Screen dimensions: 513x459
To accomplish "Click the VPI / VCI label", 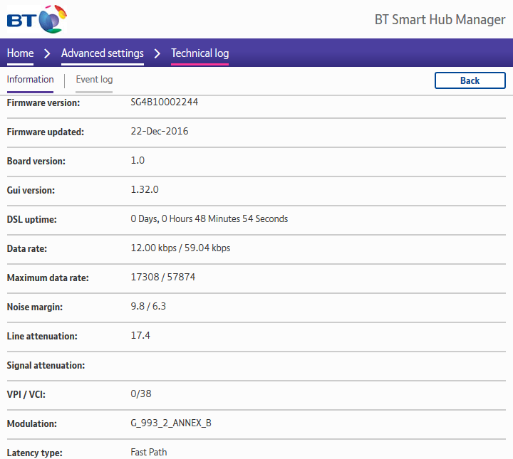I will click(26, 394).
